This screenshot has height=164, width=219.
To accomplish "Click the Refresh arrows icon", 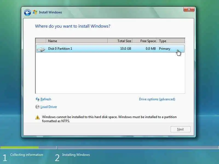I will [x=38, y=99].
